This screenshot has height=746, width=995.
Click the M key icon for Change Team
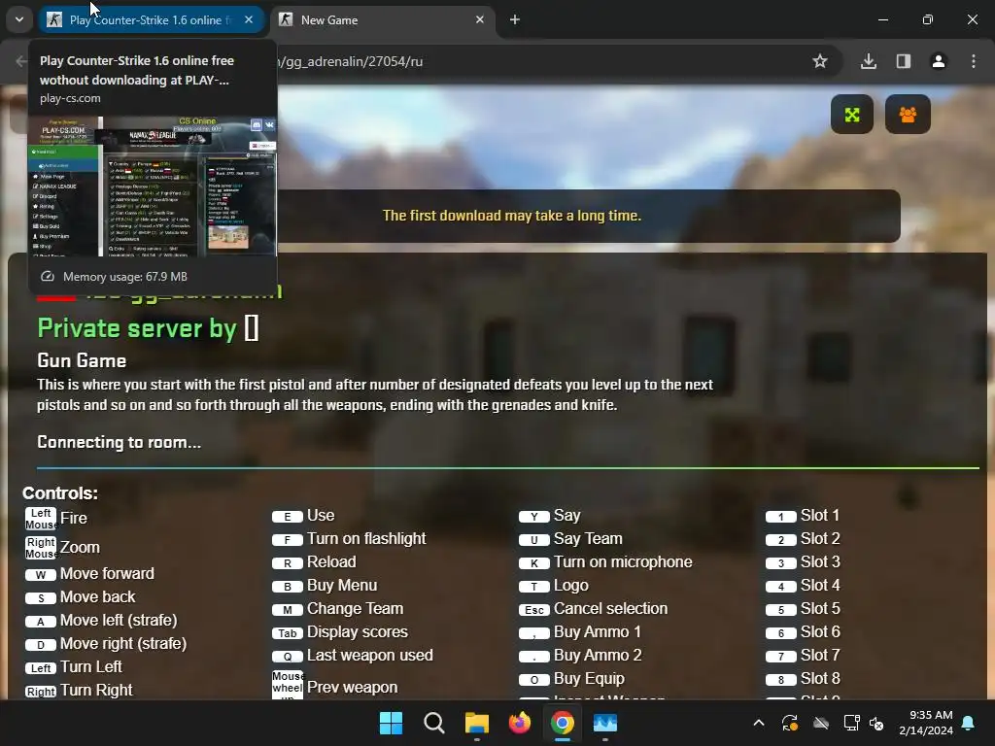288,610
